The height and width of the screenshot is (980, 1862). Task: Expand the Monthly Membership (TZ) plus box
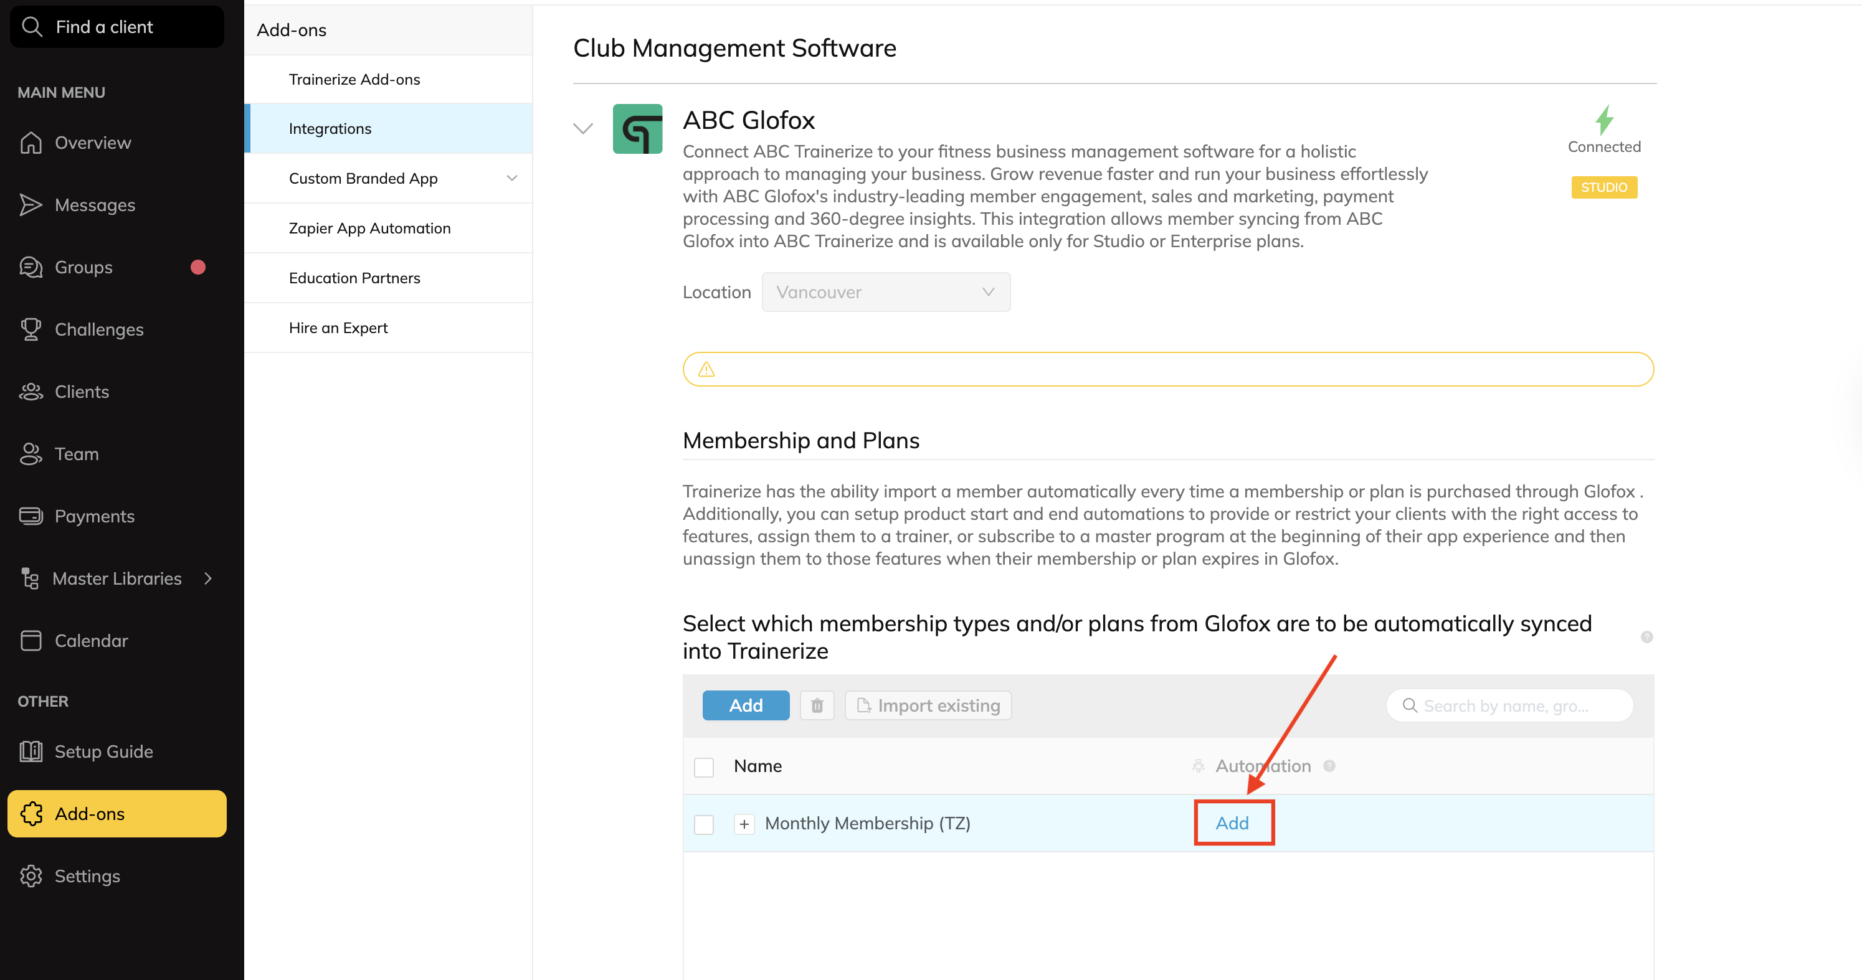tap(744, 823)
